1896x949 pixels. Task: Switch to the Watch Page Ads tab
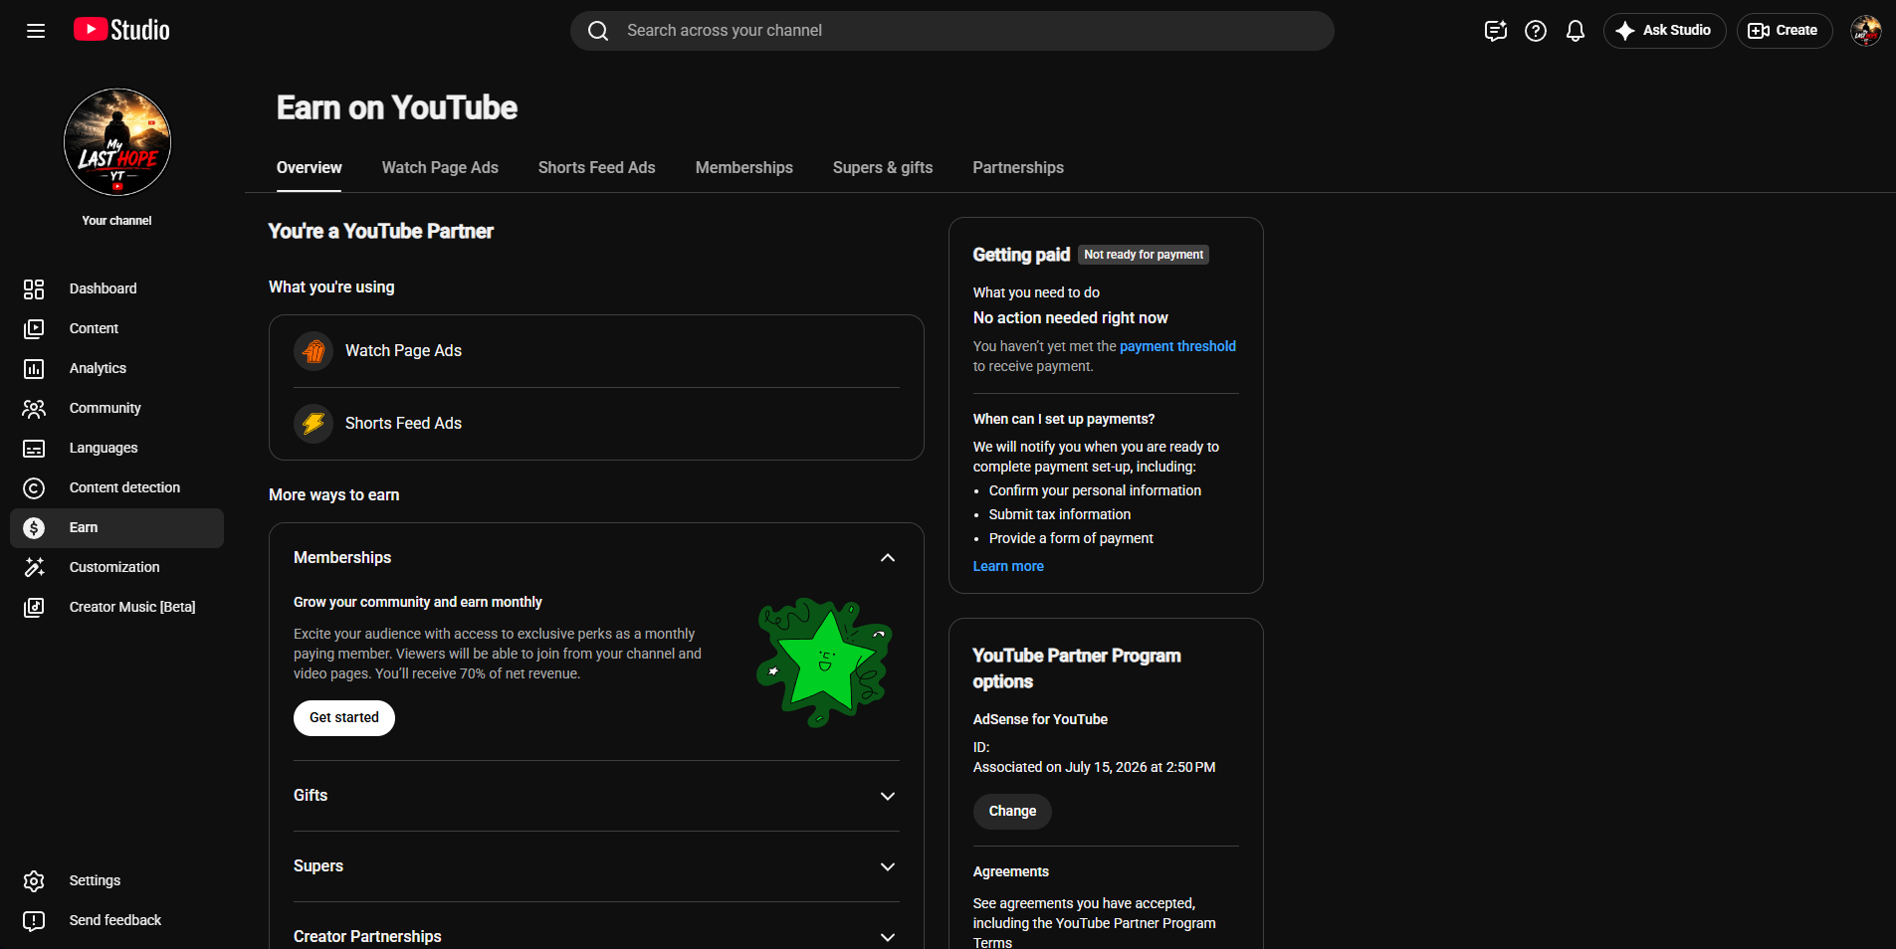click(440, 167)
